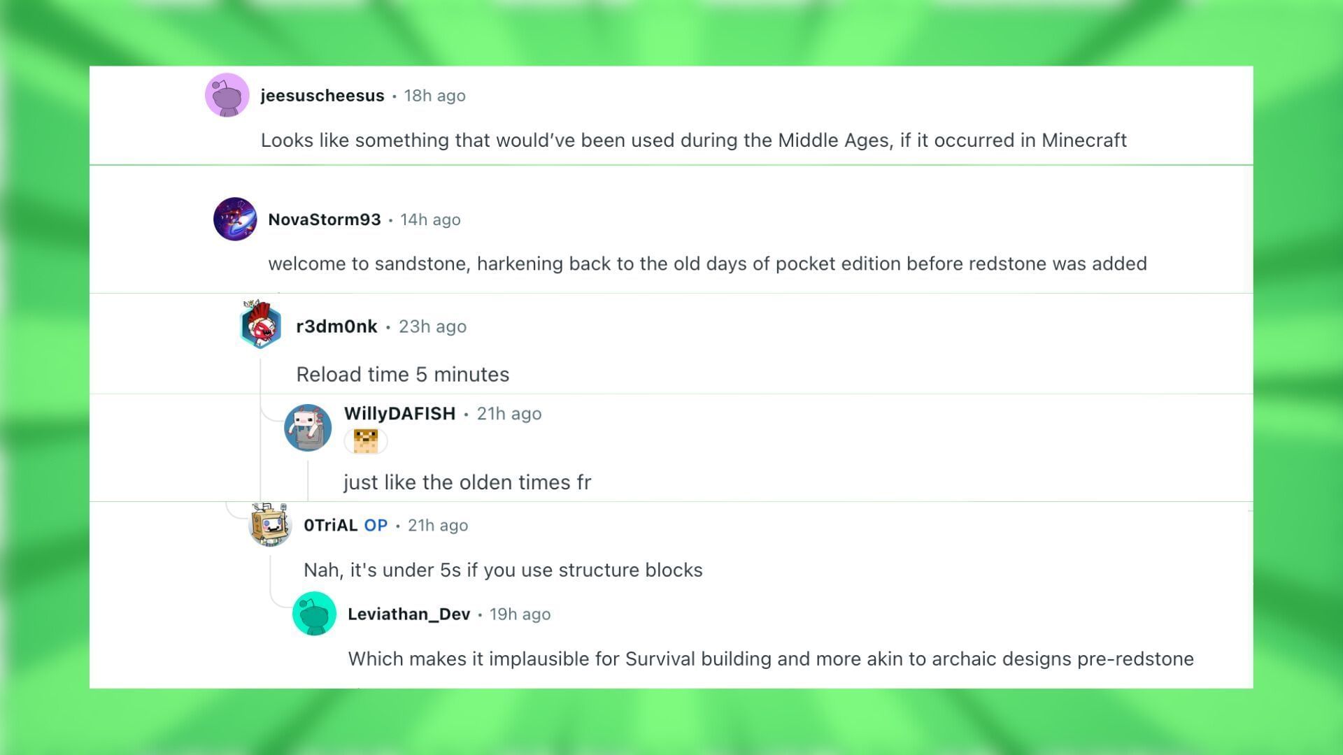This screenshot has height=755, width=1343.
Task: Select Leviathan_Dev's teal Snoo avatar
Action: 314,614
